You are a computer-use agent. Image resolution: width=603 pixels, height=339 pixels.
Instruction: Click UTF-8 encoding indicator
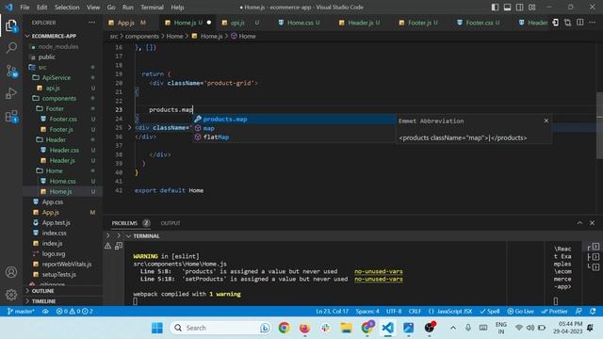(394, 312)
